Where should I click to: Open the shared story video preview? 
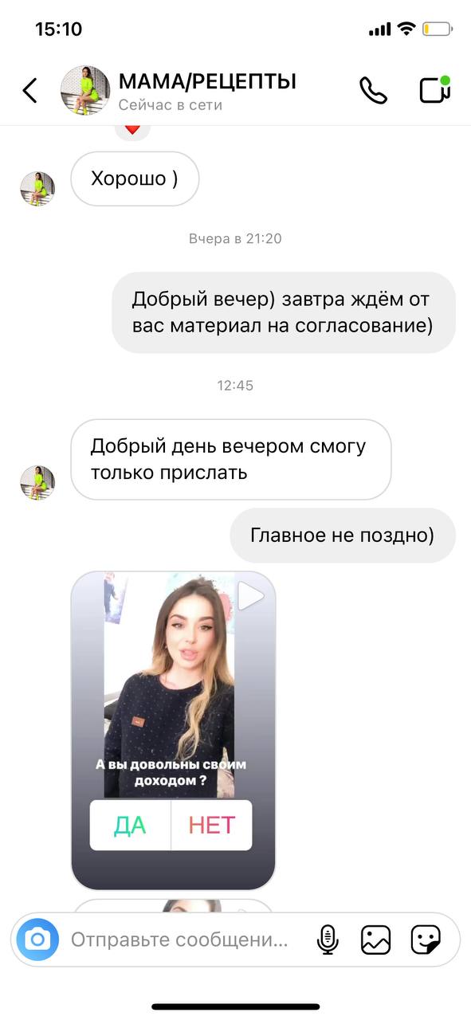click(x=173, y=730)
